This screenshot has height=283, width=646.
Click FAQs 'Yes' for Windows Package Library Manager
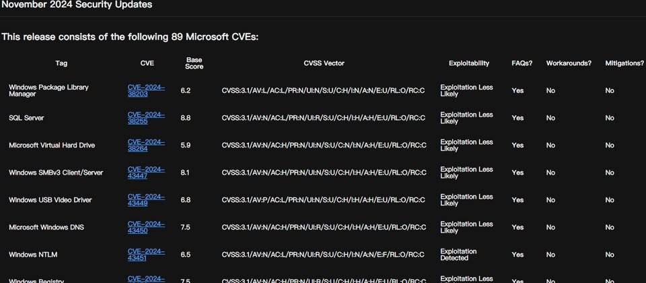click(x=517, y=90)
